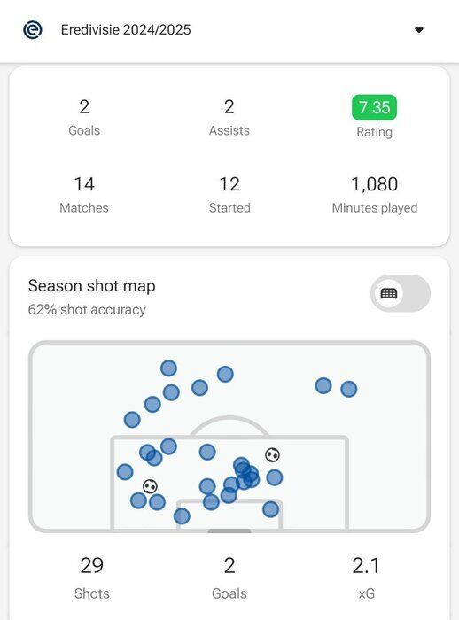Click the goal net icon in toggle
The width and height of the screenshot is (459, 620).
click(389, 293)
